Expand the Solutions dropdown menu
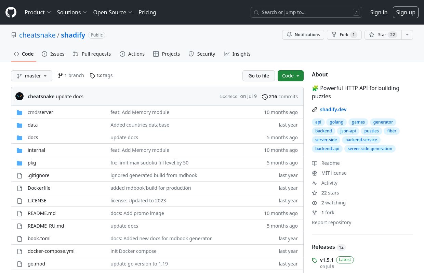This screenshot has width=424, height=273. [x=72, y=12]
